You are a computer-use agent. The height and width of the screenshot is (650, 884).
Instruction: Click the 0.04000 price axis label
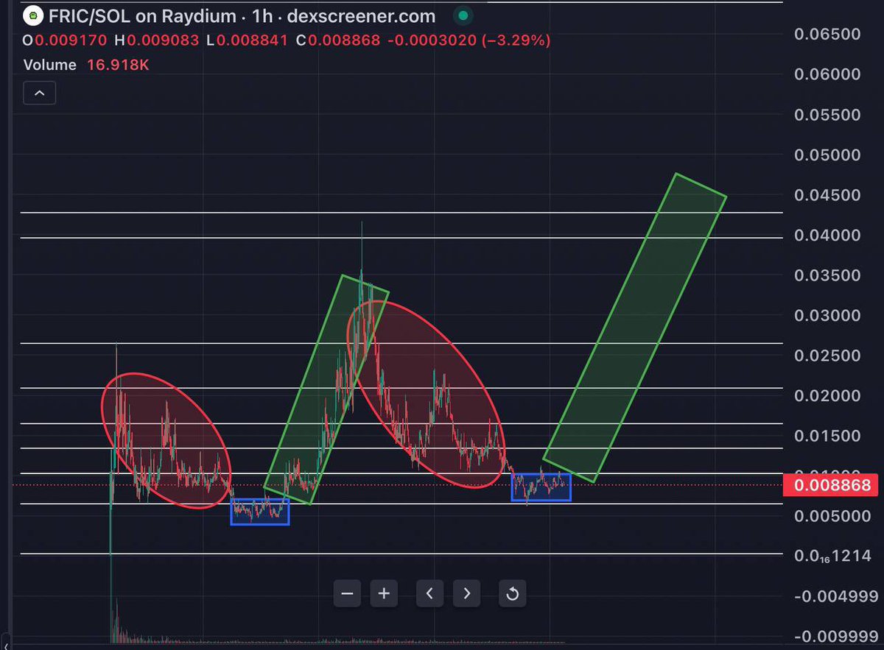click(828, 235)
